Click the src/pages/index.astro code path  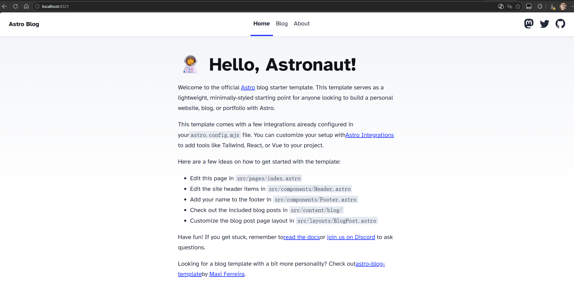[x=269, y=178]
